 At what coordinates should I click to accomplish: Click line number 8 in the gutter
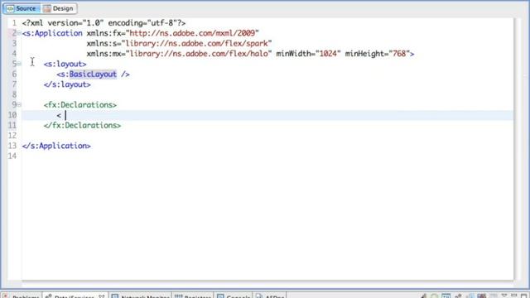click(x=14, y=94)
